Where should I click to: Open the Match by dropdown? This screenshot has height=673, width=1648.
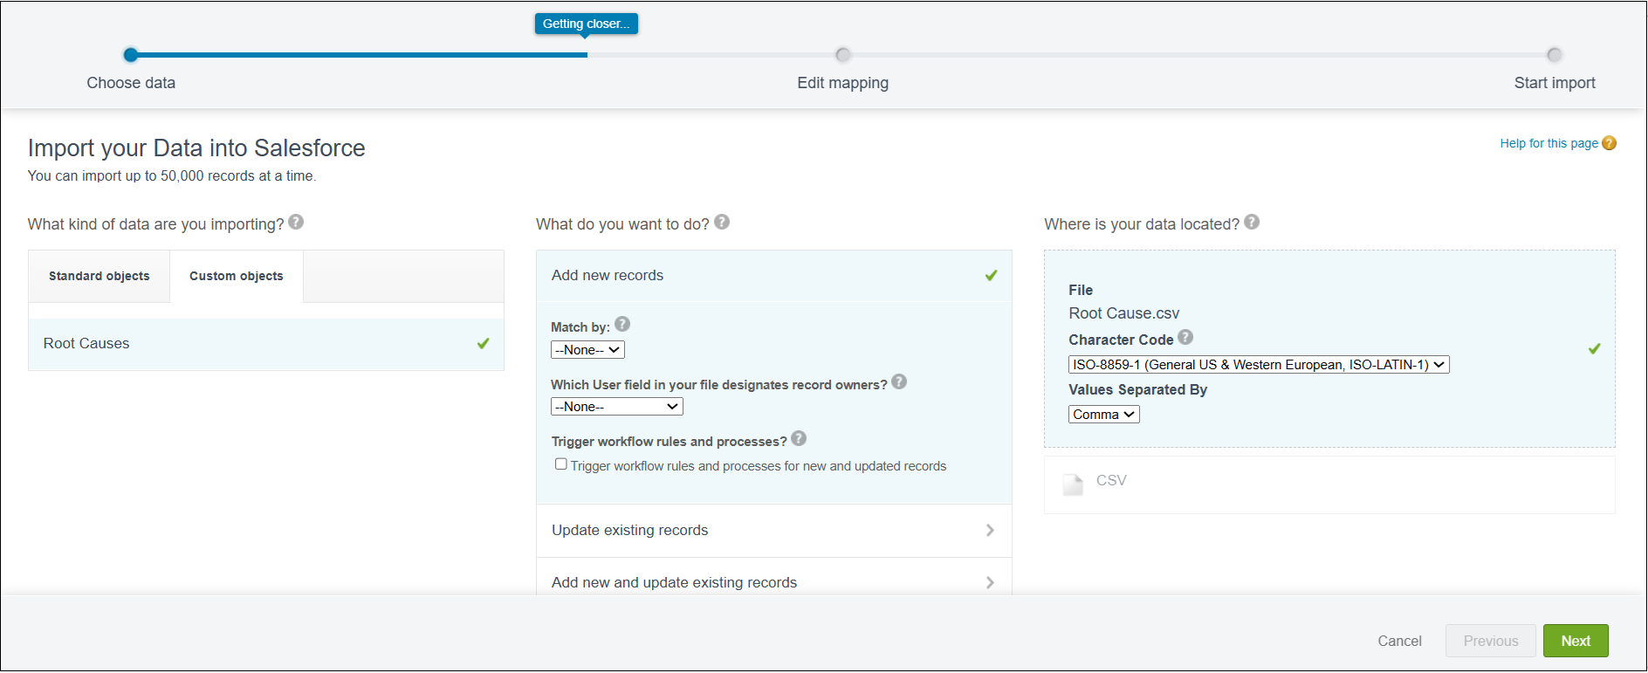[x=587, y=350]
